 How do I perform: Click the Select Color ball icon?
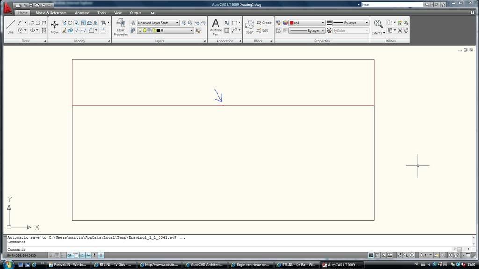click(285, 23)
